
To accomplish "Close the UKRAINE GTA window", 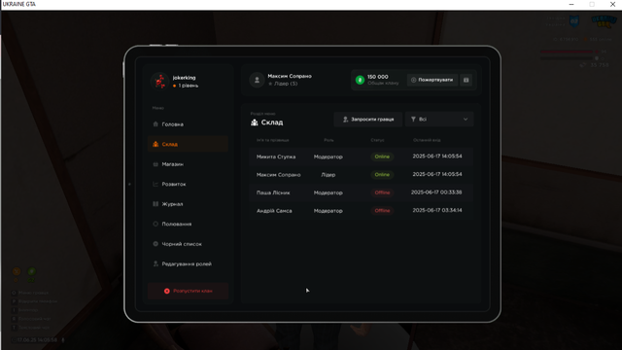I will (612, 4).
